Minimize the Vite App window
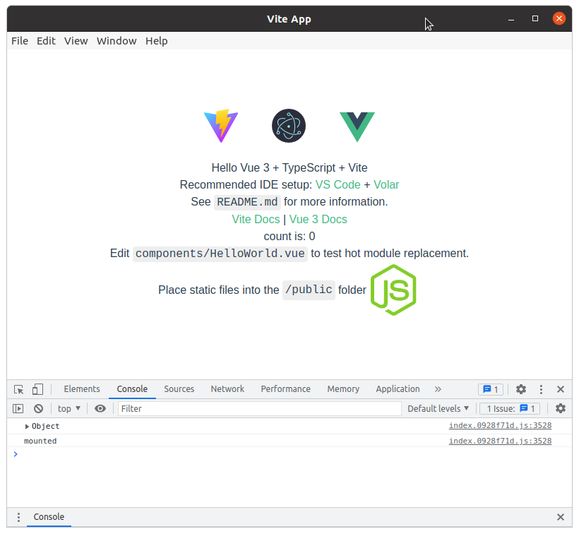The height and width of the screenshot is (534, 579). (x=511, y=19)
